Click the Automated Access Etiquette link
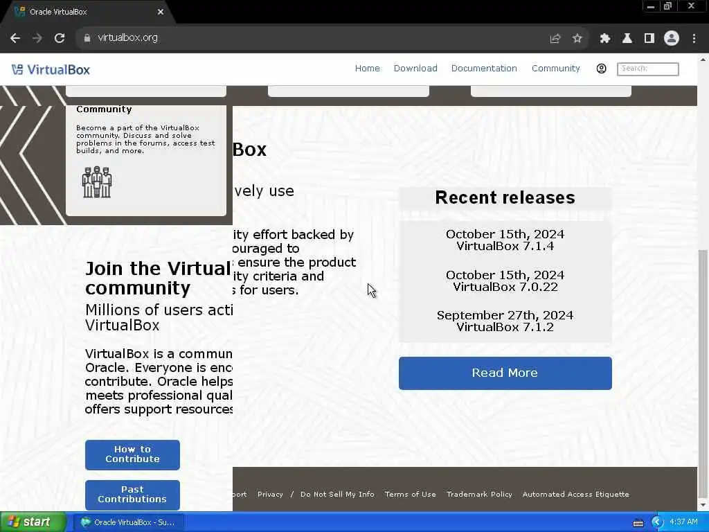Screen dimensions: 709x532 [575, 495]
